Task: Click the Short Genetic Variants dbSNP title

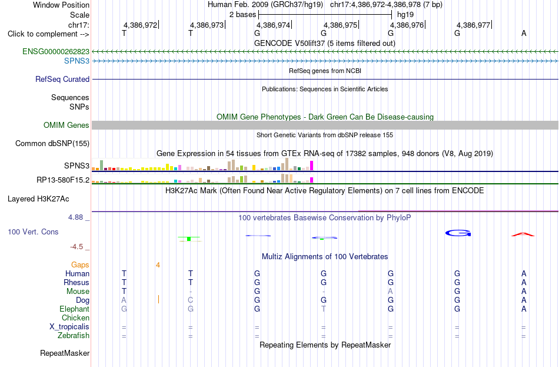Action: click(x=325, y=135)
